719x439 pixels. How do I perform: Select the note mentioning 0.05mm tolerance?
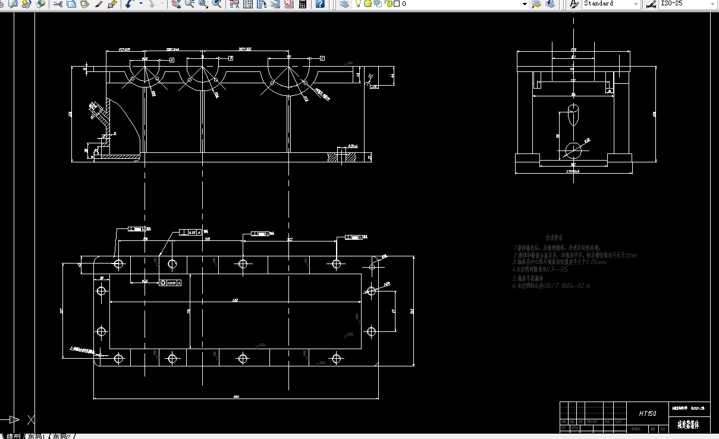click(559, 262)
